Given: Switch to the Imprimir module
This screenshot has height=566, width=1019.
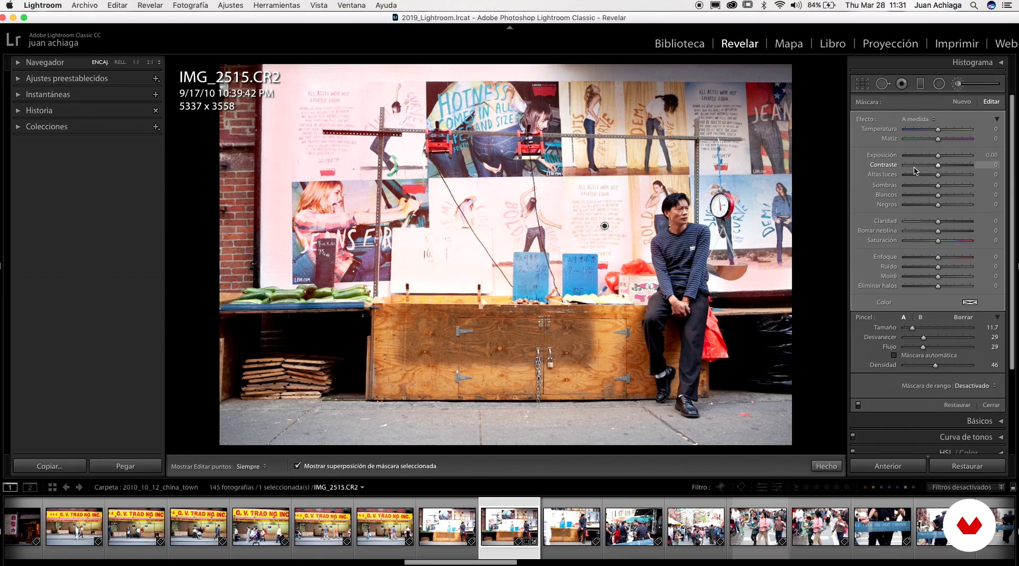Looking at the screenshot, I should 956,43.
